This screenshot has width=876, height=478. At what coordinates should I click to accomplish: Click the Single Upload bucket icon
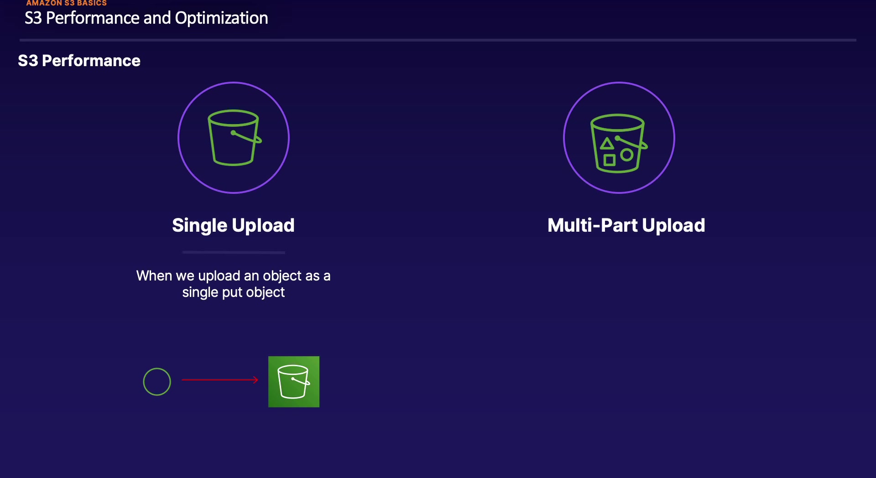click(235, 137)
